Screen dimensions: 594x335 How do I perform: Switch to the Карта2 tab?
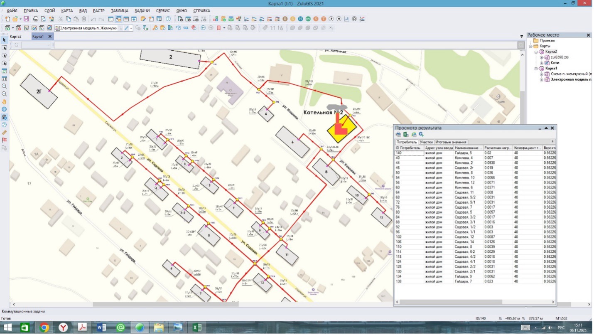[x=16, y=37]
